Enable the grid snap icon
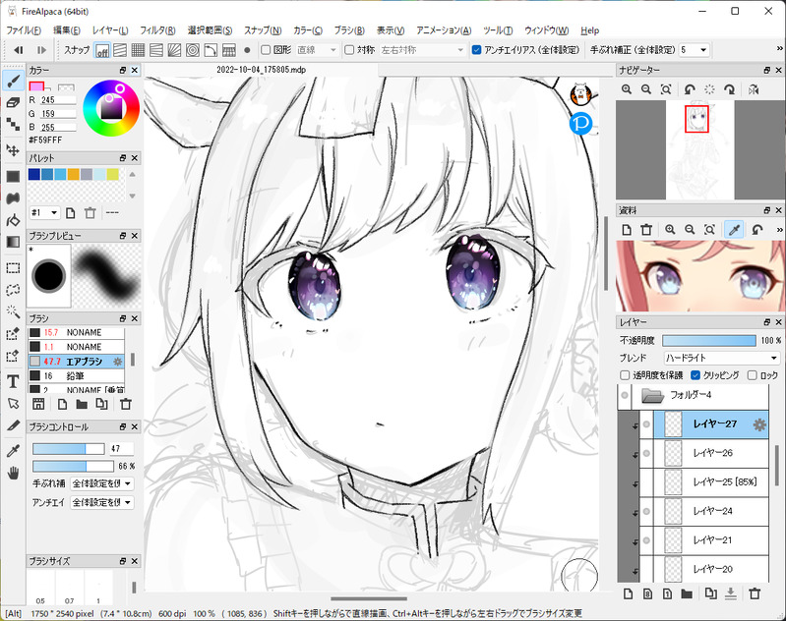 pos(138,50)
